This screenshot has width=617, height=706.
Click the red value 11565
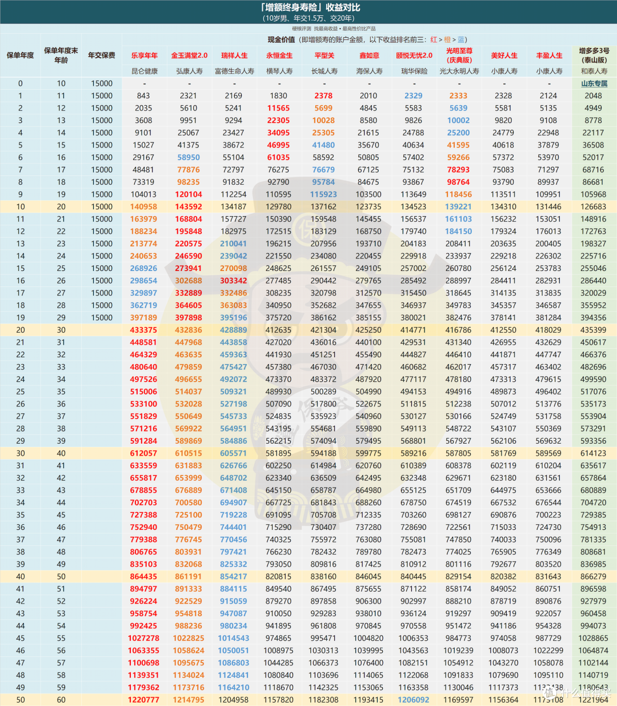(x=279, y=108)
